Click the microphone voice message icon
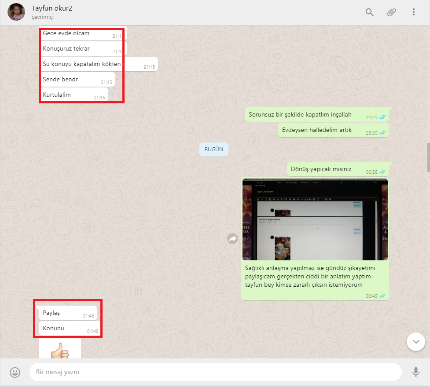The image size is (430, 387). pyautogui.click(x=416, y=372)
